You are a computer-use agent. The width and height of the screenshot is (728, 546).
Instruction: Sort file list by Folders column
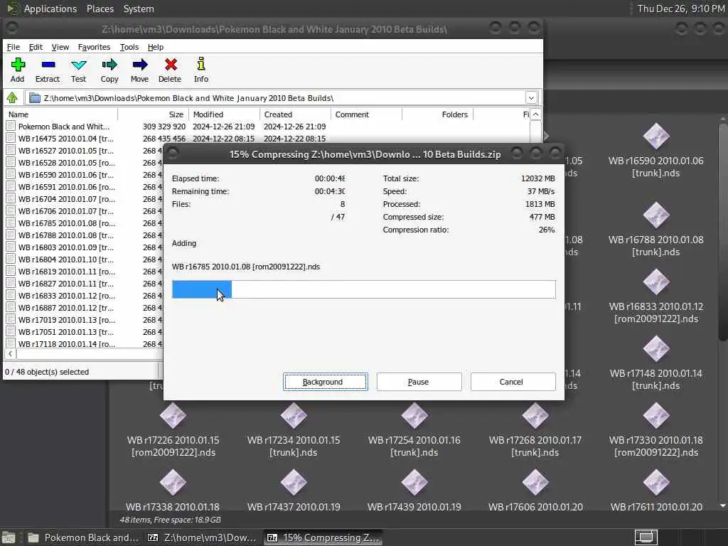pos(437,114)
